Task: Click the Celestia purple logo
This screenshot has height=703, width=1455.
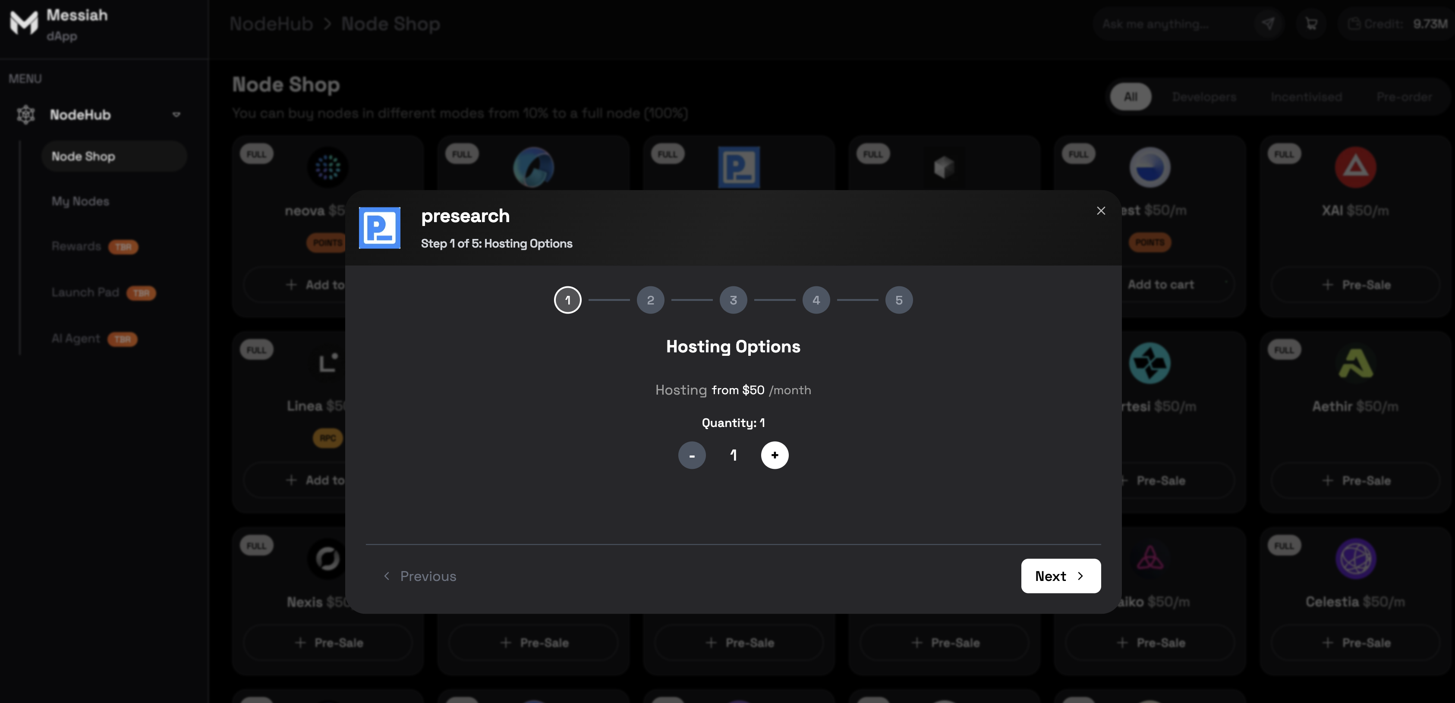Action: point(1355,559)
